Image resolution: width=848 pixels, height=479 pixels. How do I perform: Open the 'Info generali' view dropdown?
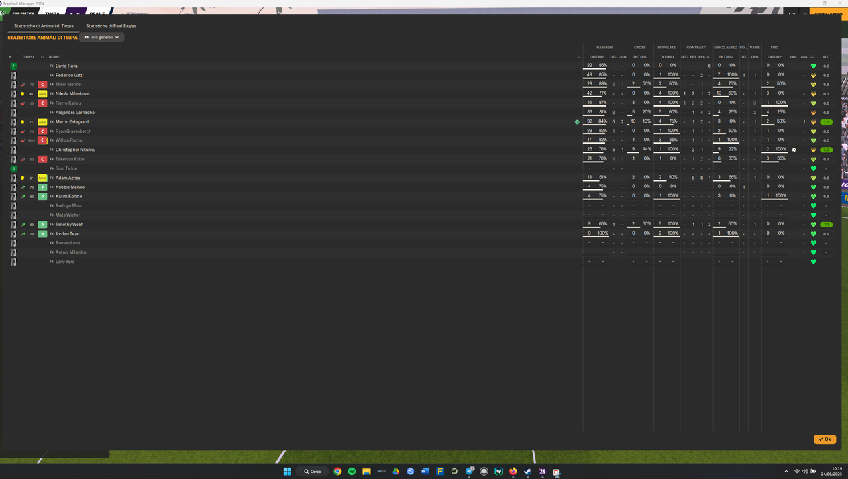pyautogui.click(x=102, y=38)
